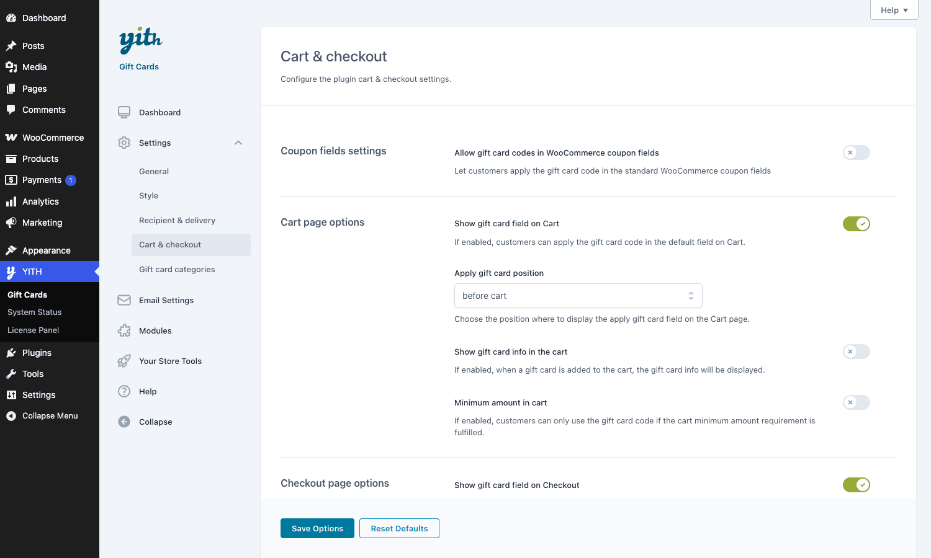Click the Coupon fields settings section title
Screen dimensions: 931x558
coord(333,151)
